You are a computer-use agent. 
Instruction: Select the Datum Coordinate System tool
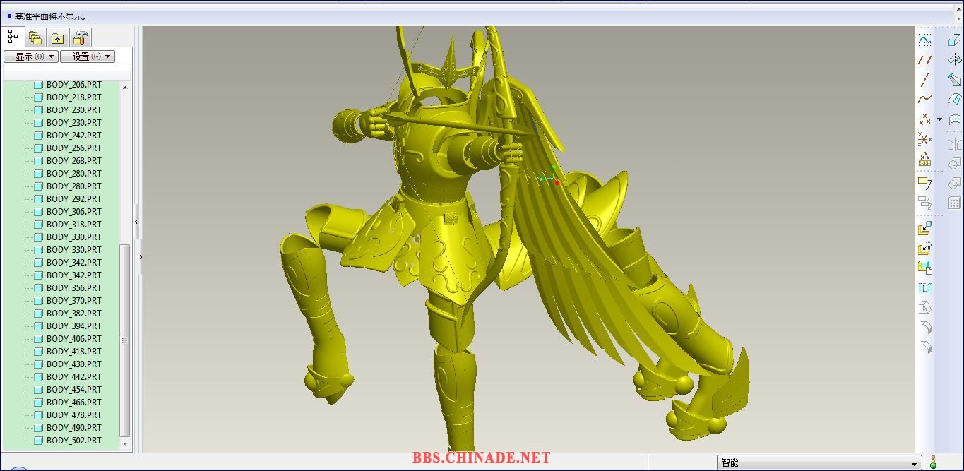(x=924, y=139)
